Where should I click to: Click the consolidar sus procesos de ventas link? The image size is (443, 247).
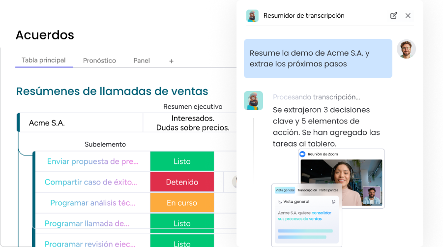click(x=304, y=216)
